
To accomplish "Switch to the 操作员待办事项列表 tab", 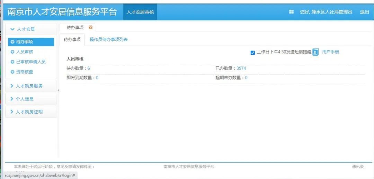I will point(108,40).
